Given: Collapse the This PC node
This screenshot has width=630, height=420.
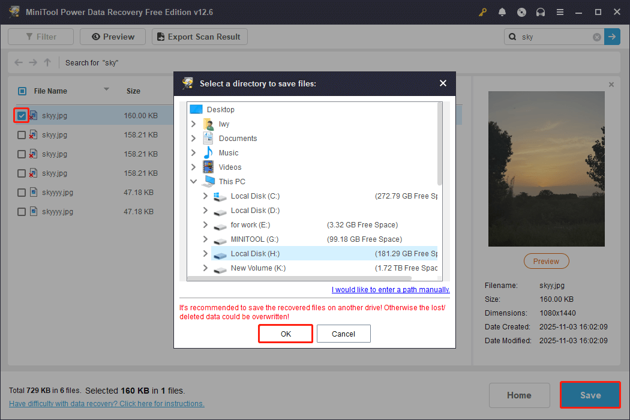Looking at the screenshot, I should [x=193, y=181].
